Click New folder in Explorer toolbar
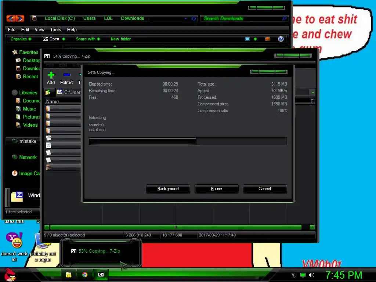This screenshot has width=376, height=282. point(120,39)
